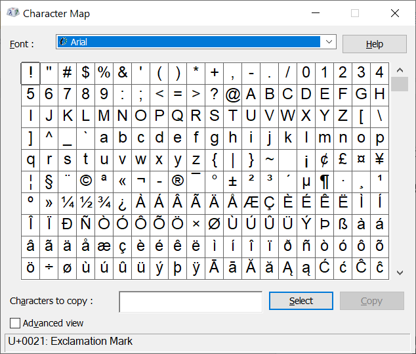Select the capital Ð eth character
Screen dimensions: 416x354
coord(67,225)
